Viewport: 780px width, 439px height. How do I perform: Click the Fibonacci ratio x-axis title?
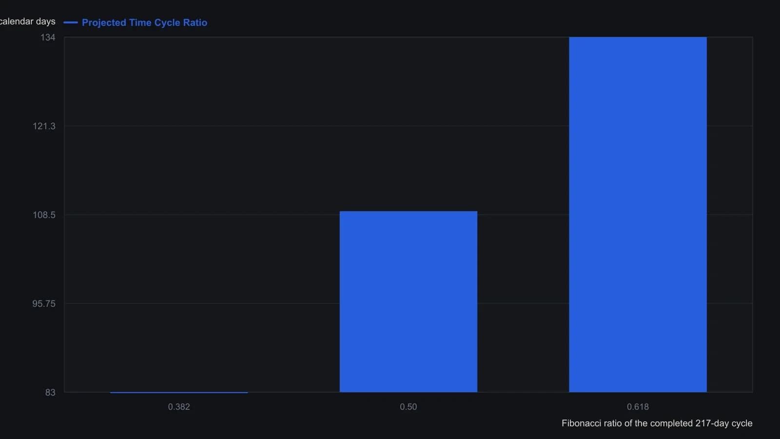coord(657,423)
